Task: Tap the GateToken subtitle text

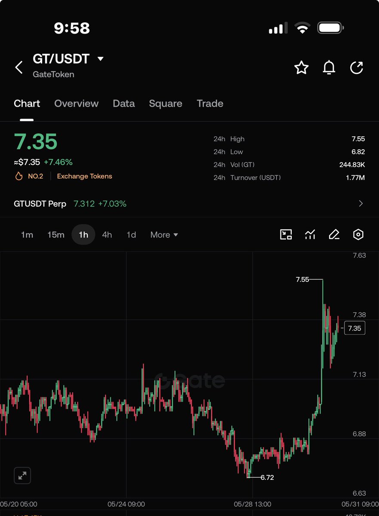Action: (54, 74)
